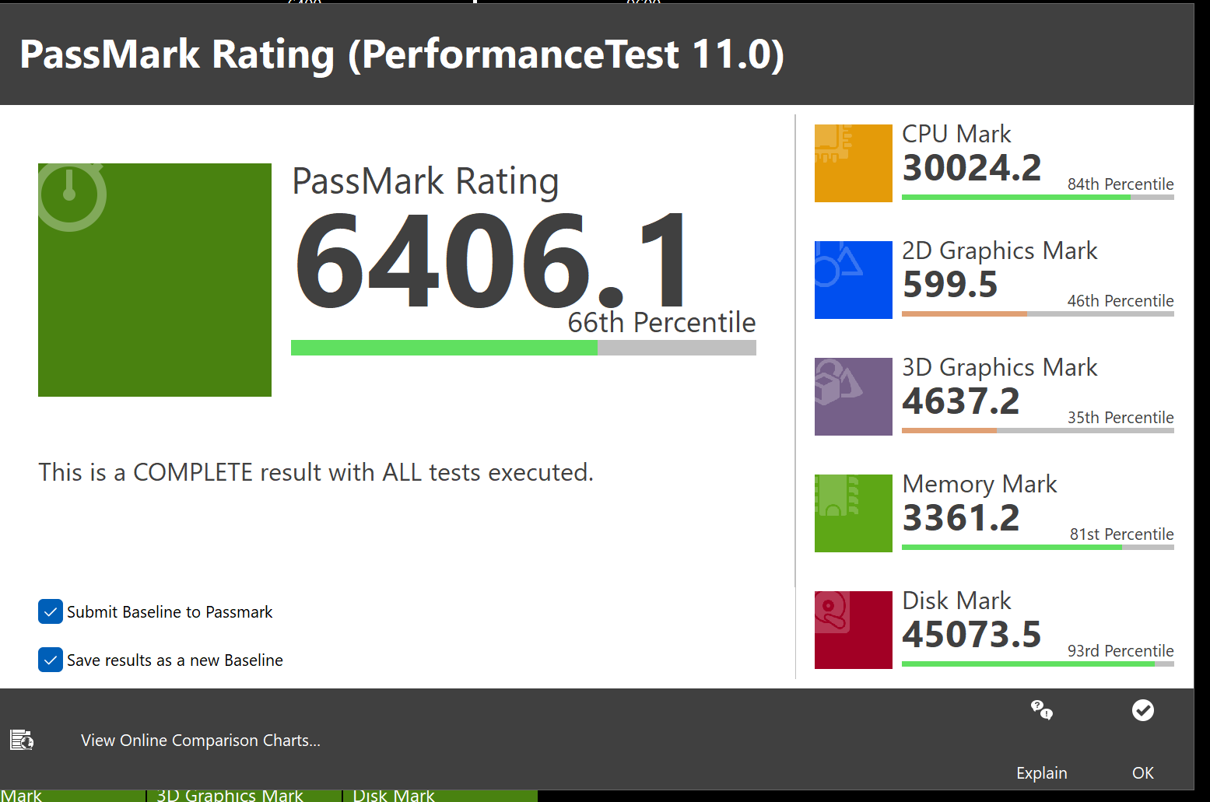Click the 2D Graphics Mark percentile bar

[x=1038, y=314]
